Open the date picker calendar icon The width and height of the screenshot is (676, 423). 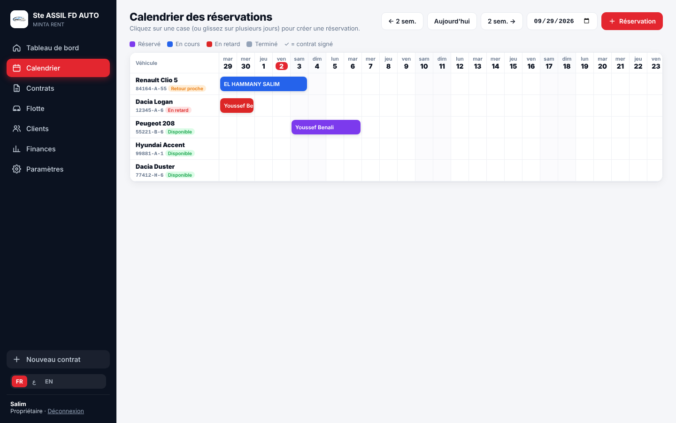586,21
